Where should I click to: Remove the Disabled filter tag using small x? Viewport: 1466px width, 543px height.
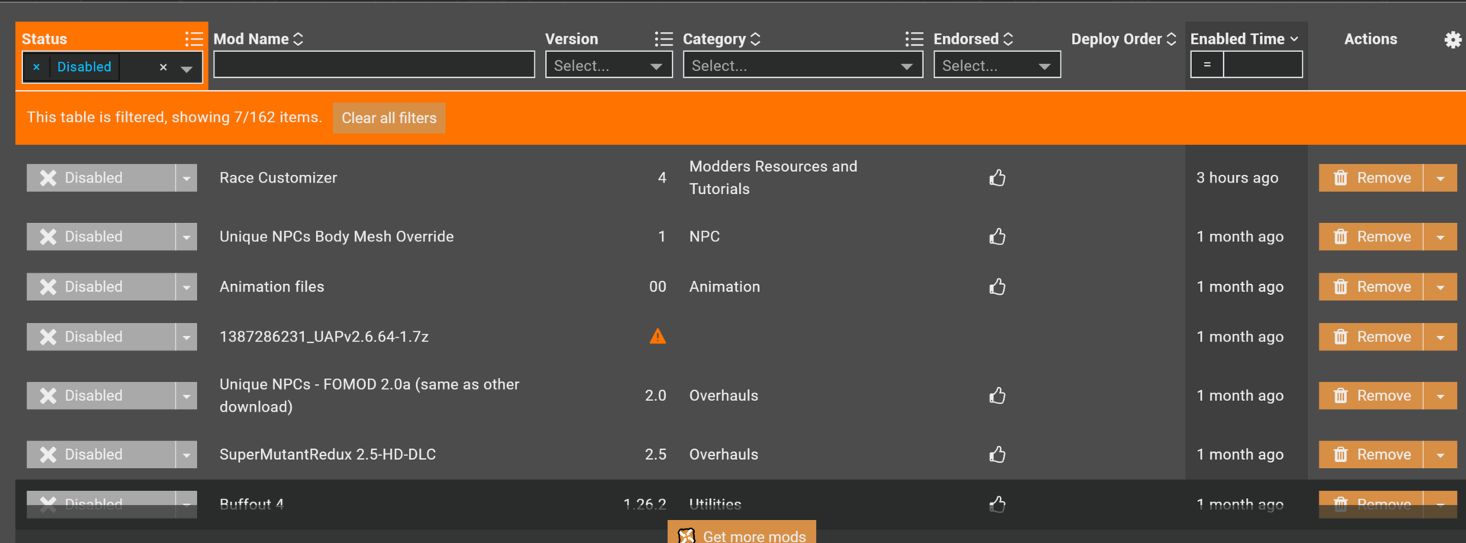point(36,67)
